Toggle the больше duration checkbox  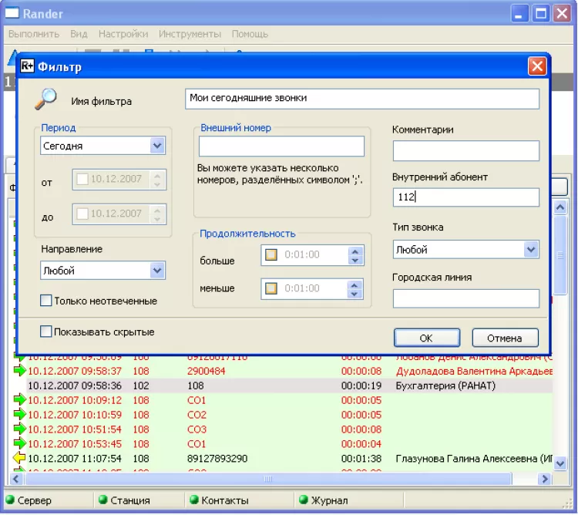271,254
